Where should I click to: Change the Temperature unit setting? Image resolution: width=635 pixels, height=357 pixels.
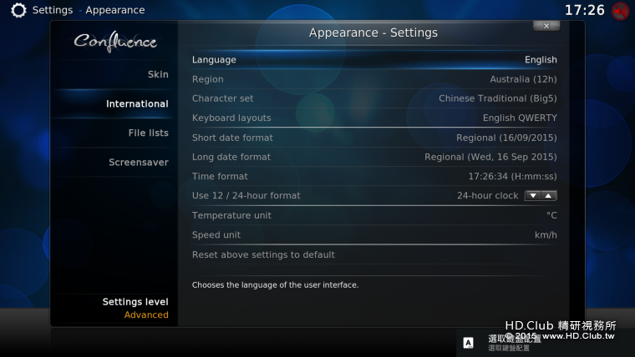pos(374,215)
